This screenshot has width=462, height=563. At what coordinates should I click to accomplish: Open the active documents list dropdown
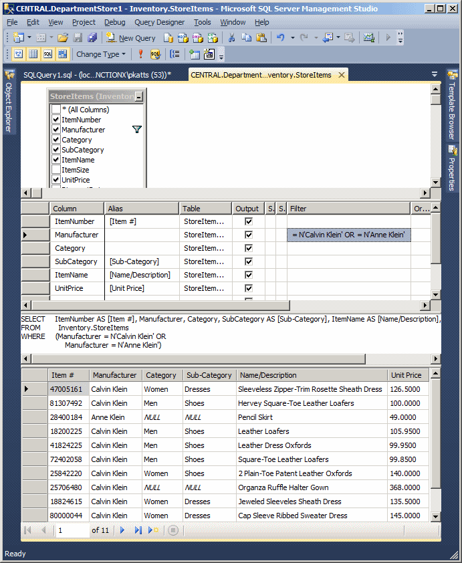click(x=435, y=75)
